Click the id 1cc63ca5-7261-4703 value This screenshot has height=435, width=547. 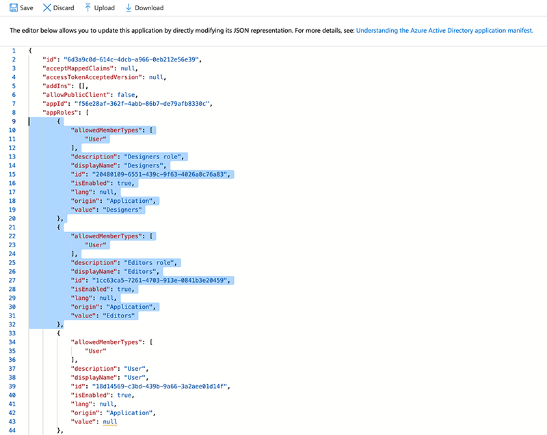pos(159,281)
